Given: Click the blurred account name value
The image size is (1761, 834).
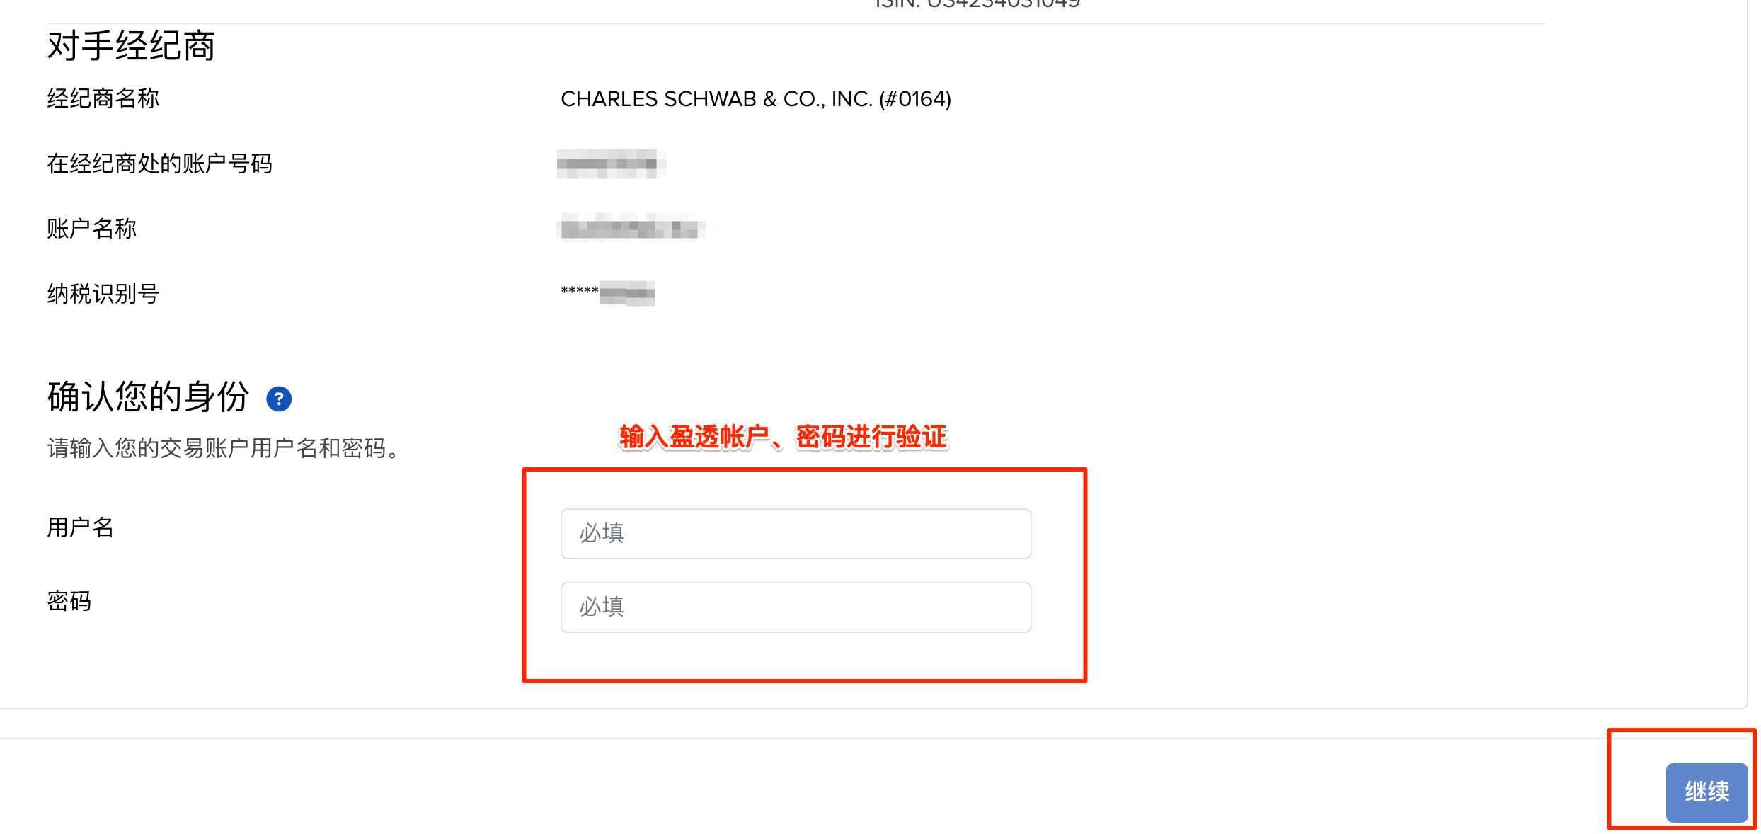Looking at the screenshot, I should [631, 228].
